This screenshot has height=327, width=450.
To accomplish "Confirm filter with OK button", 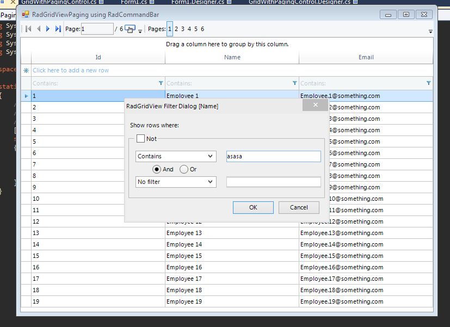I will coord(253,207).
